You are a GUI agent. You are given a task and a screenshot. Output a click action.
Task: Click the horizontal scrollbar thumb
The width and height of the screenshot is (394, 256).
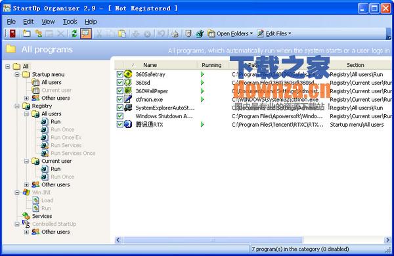click(213, 240)
